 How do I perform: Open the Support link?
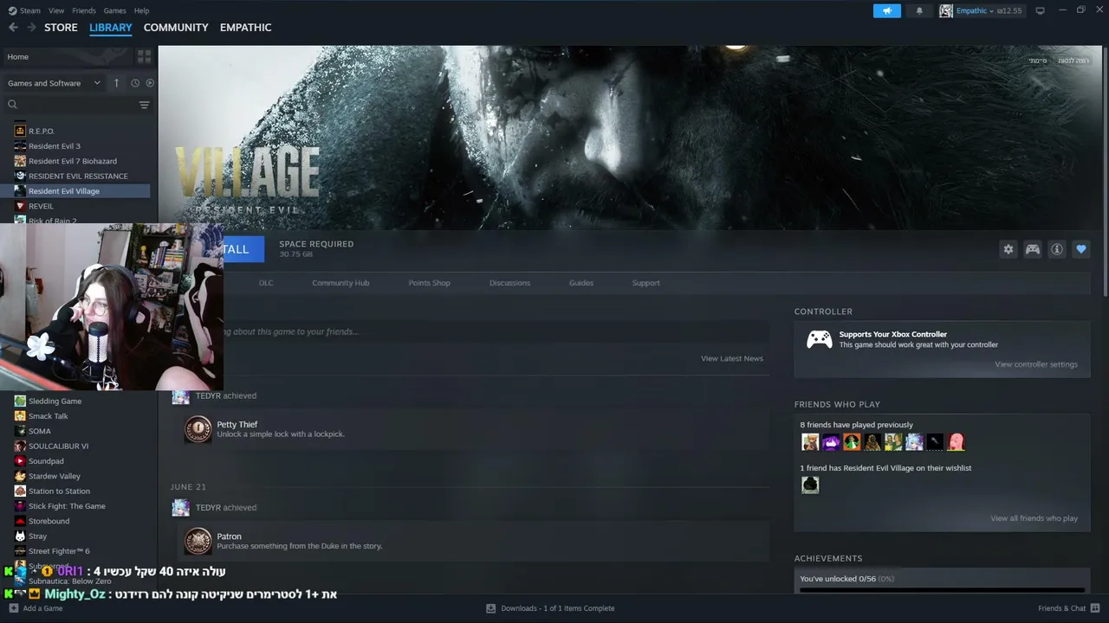coord(645,283)
